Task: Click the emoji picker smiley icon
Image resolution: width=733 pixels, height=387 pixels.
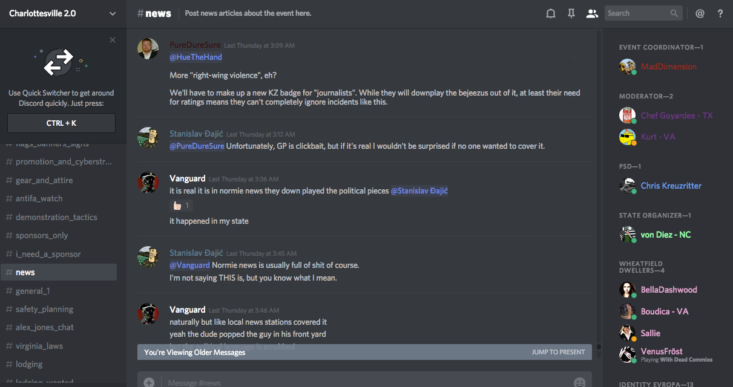Action: [x=580, y=382]
